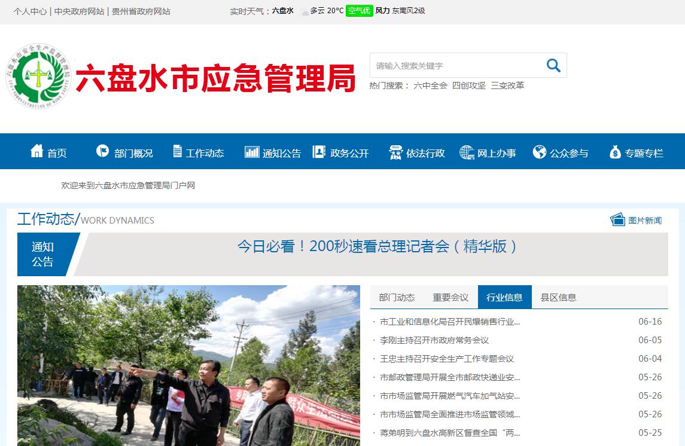Open news 李刚主持召开市政府常务会议

434,340
